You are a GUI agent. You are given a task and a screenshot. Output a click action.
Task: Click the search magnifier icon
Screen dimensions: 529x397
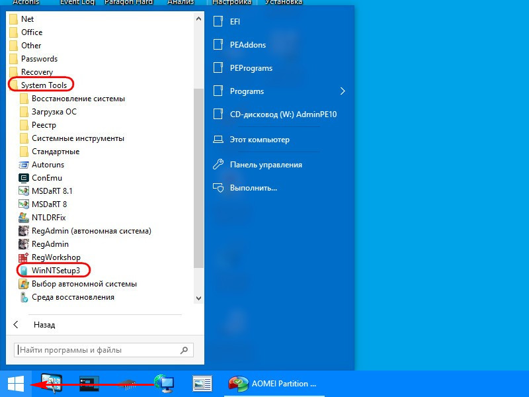coord(184,350)
